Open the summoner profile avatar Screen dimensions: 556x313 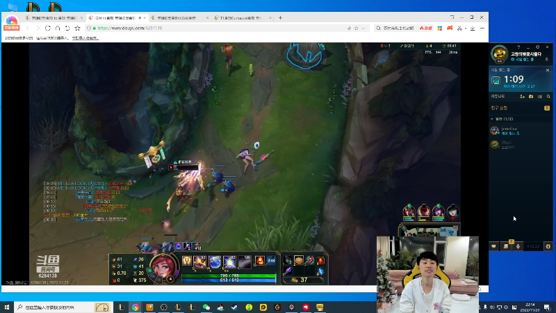click(499, 54)
